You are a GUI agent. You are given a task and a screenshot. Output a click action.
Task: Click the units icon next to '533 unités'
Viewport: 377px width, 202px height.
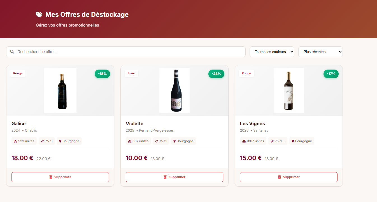(15, 141)
